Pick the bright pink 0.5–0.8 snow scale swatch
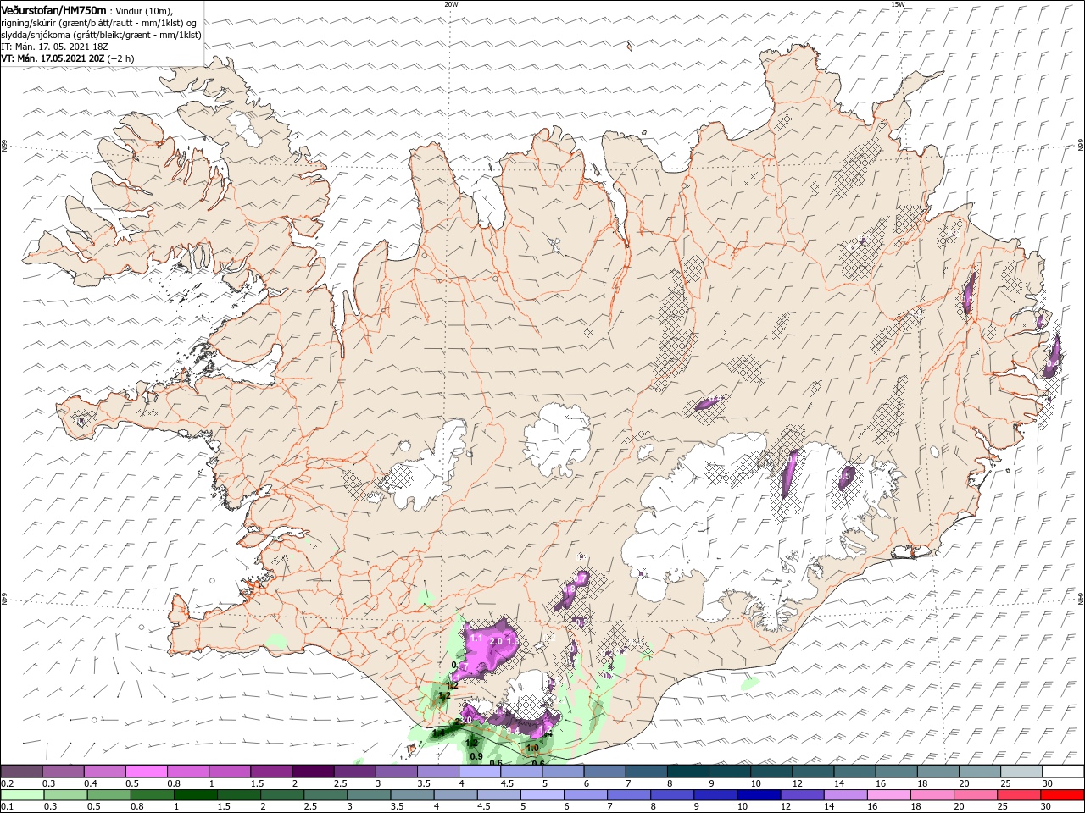 146,771
